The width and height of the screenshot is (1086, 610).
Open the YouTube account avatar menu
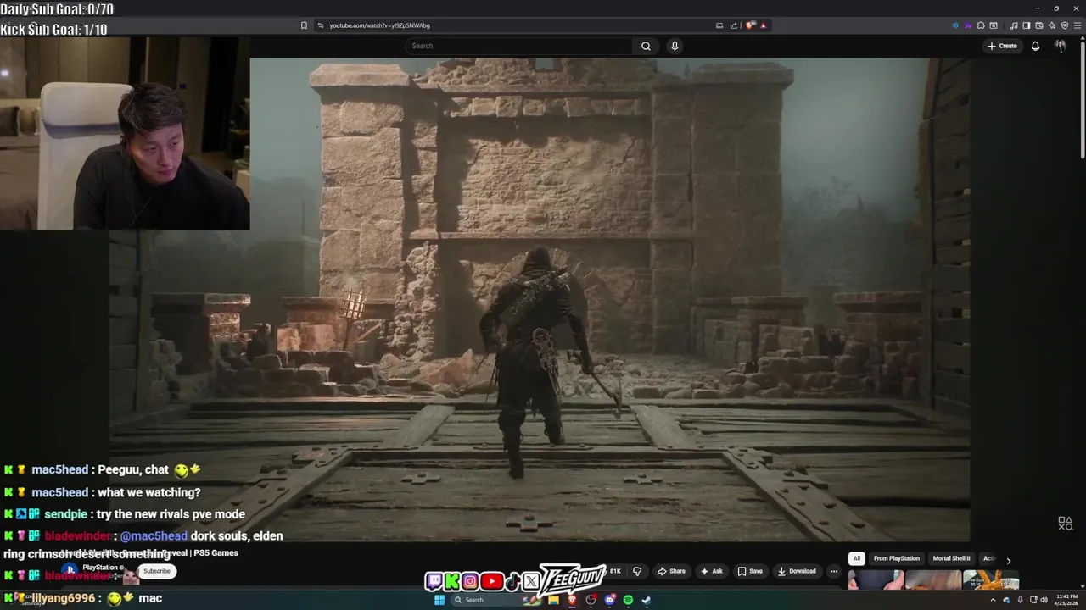(x=1060, y=46)
